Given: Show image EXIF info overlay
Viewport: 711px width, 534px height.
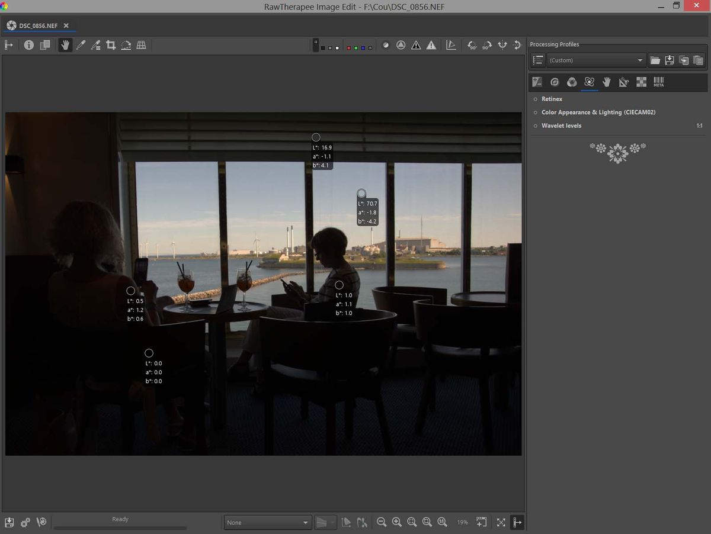Looking at the screenshot, I should pos(28,45).
